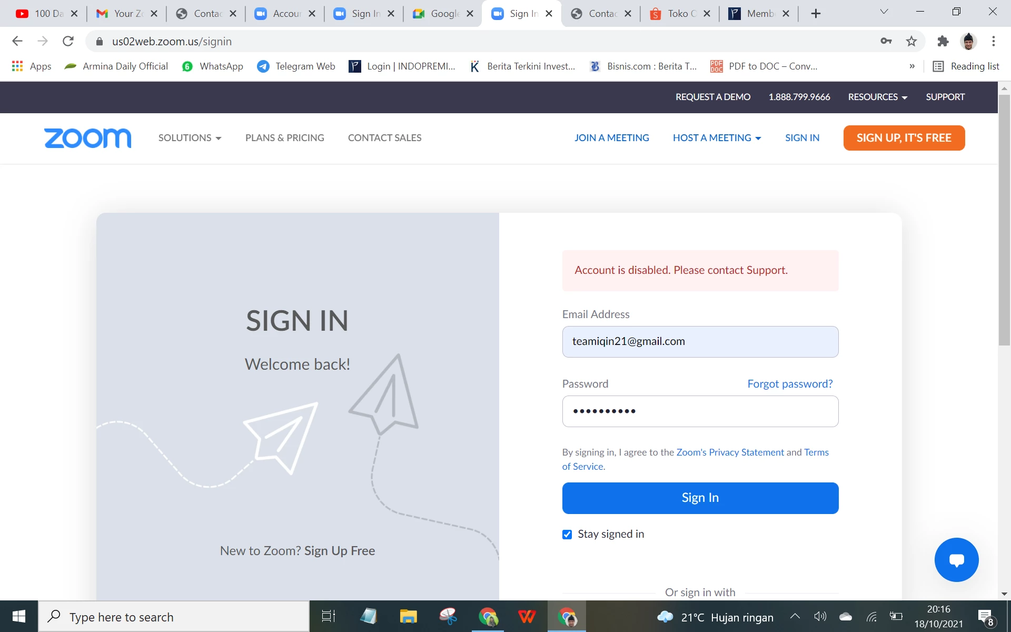Open the Chrome three-dot menu

tap(994, 41)
